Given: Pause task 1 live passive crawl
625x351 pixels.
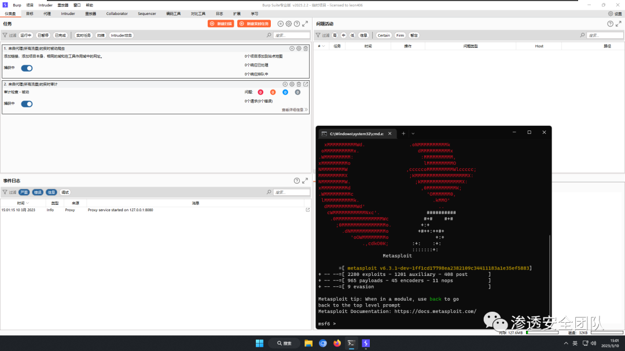Looking at the screenshot, I should click(292, 48).
